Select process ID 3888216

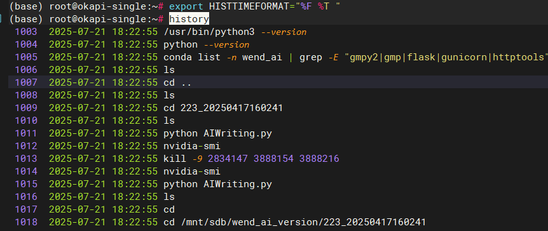(x=319, y=159)
